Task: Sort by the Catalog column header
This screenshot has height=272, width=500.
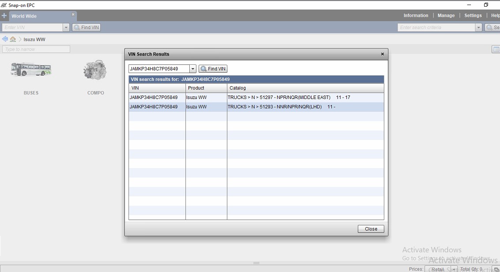Action: click(x=305, y=88)
